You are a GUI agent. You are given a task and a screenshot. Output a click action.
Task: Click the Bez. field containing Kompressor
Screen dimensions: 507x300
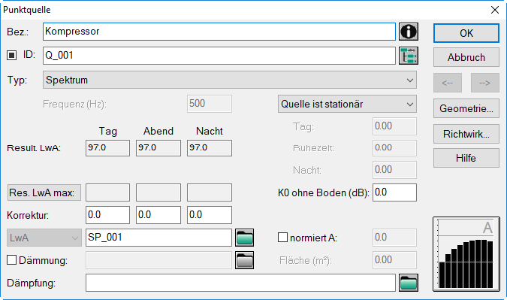pos(219,32)
